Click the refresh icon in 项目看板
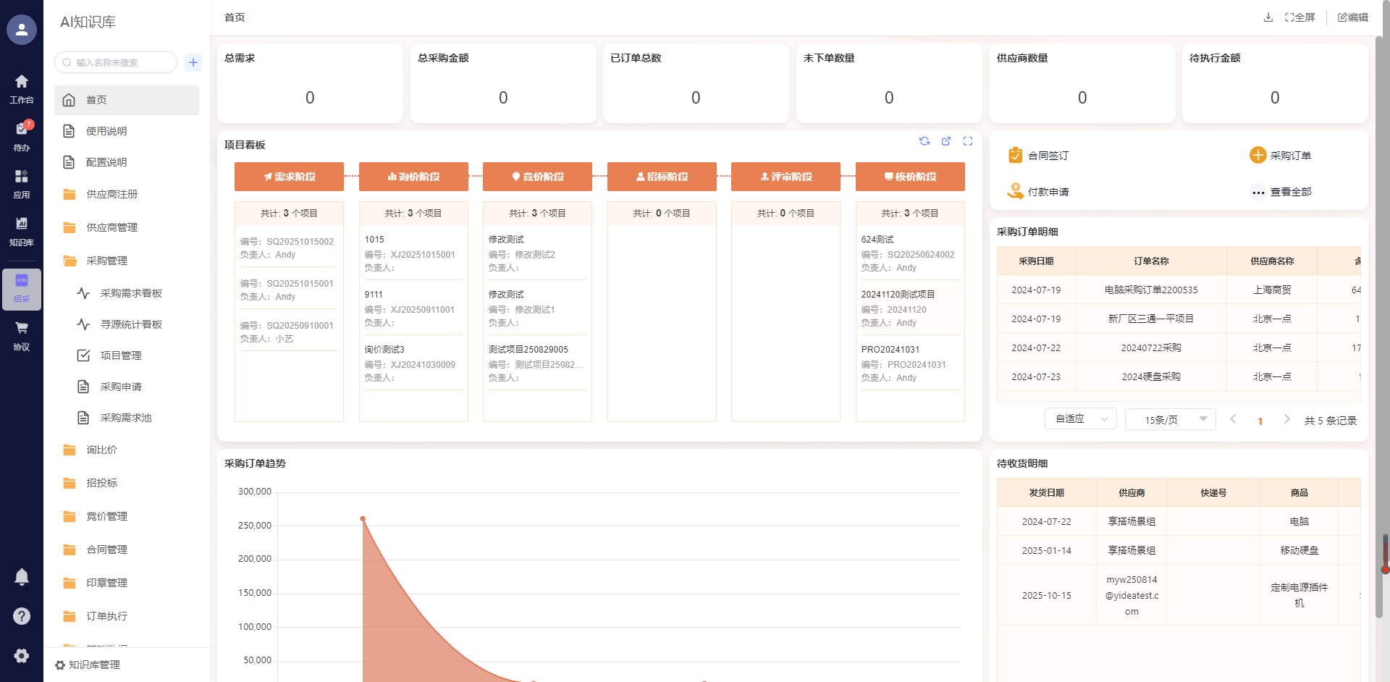This screenshot has width=1390, height=682. pos(924,141)
